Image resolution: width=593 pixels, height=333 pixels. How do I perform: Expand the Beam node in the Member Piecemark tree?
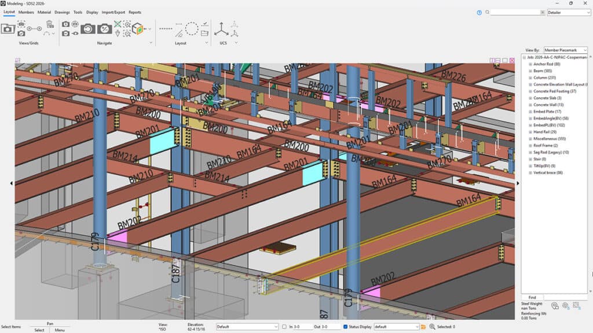point(530,71)
